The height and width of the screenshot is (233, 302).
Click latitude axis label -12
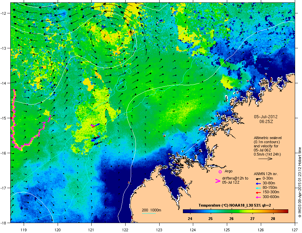tap(4, 13)
